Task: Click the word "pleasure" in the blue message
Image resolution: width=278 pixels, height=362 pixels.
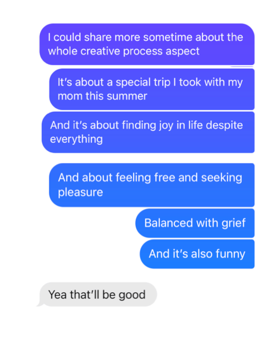Action: coord(80,192)
